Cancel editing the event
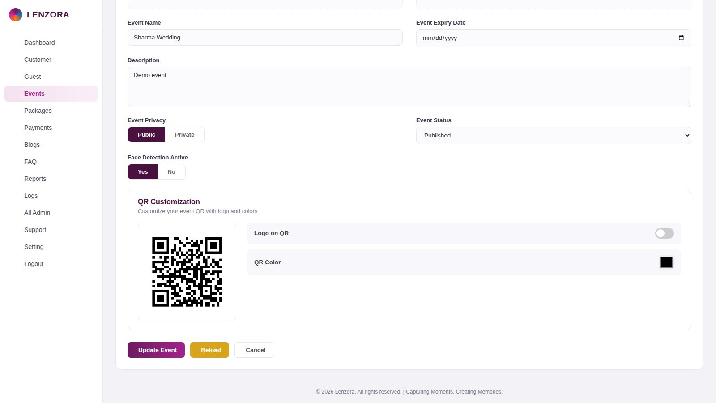716x403 pixels. point(254,350)
